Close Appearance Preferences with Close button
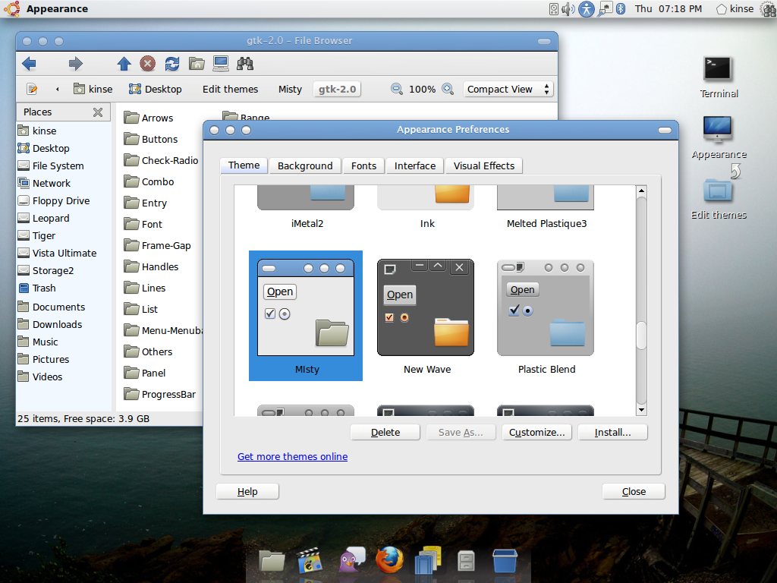Image resolution: width=777 pixels, height=583 pixels. click(634, 491)
